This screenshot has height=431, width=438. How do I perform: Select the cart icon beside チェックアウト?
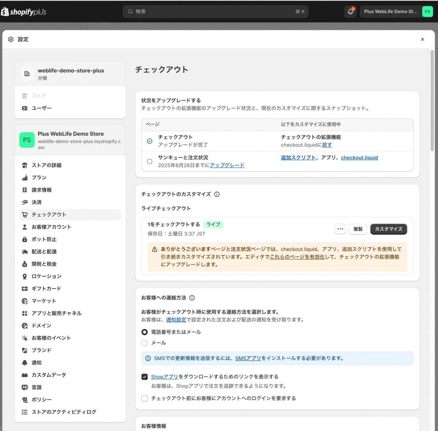pyautogui.click(x=25, y=215)
